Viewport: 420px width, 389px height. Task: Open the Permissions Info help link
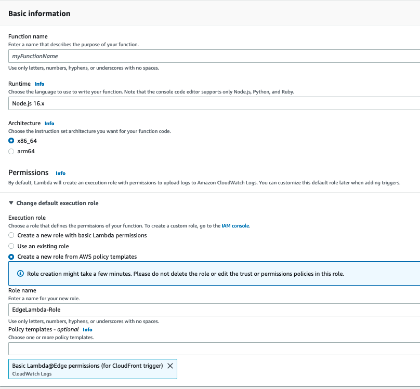pos(60,173)
